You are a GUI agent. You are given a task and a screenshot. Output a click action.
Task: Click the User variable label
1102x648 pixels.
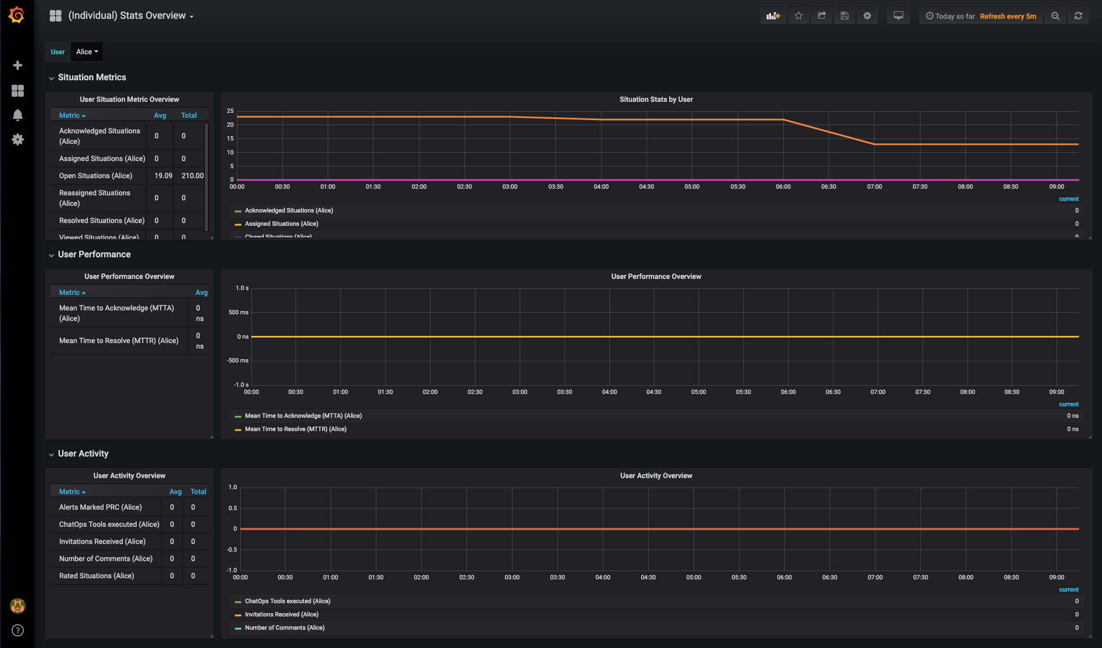pyautogui.click(x=58, y=51)
